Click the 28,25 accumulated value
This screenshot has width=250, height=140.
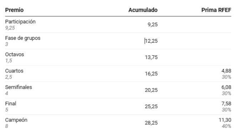coord(151,123)
